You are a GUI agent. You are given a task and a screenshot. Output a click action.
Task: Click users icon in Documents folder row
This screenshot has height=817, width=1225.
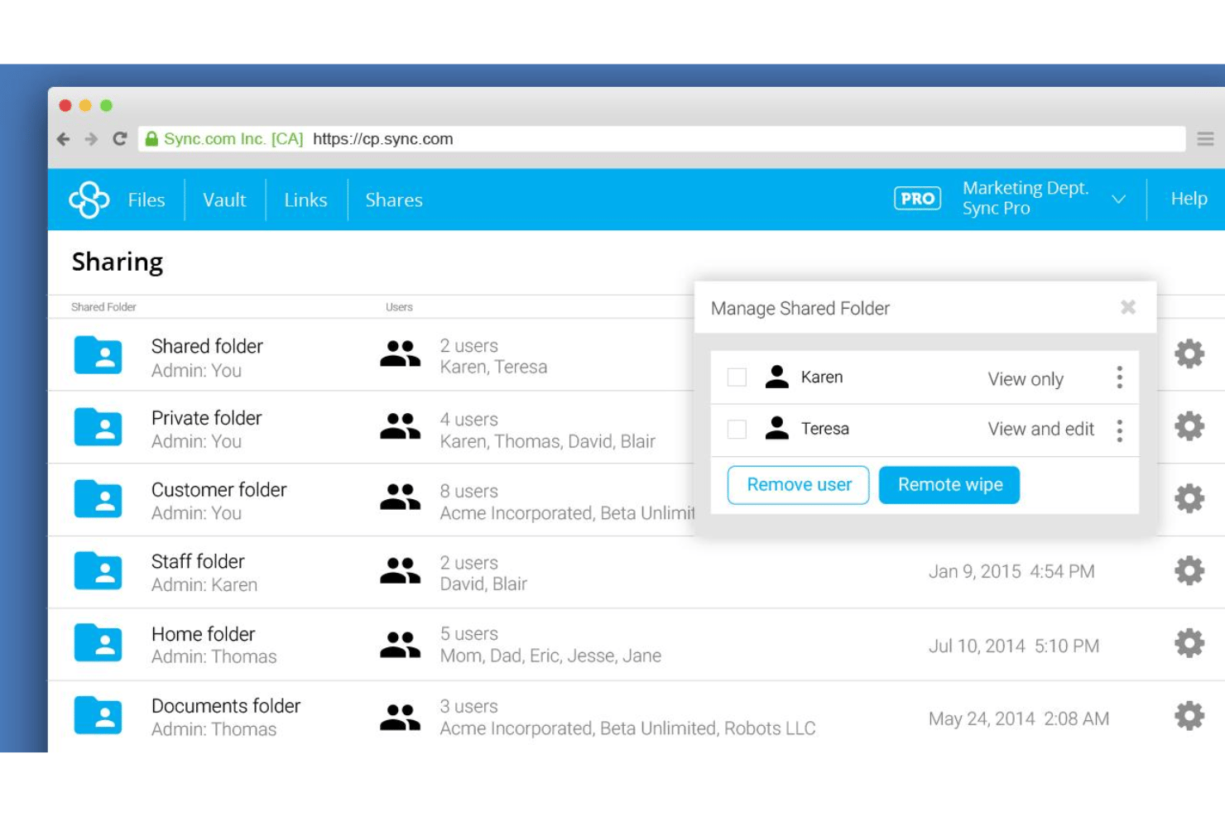[x=400, y=717]
